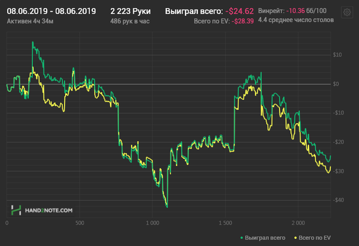Click the 'Активен 4ч 34м' text
Viewport: 359px width, 246px height.
click(x=30, y=22)
